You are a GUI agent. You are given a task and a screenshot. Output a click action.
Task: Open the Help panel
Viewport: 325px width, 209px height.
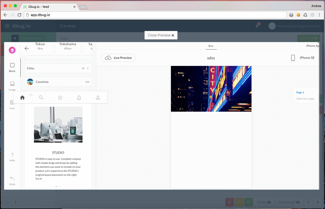[12, 156]
